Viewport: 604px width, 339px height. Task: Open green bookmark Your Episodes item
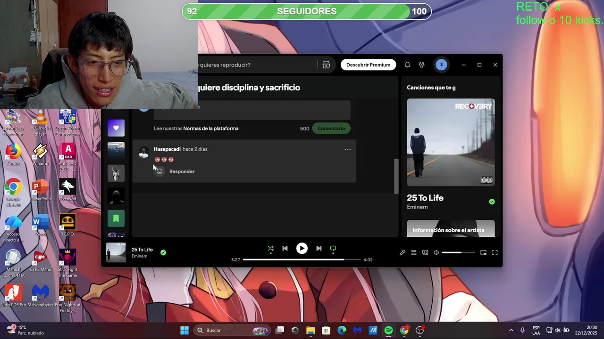point(116,218)
